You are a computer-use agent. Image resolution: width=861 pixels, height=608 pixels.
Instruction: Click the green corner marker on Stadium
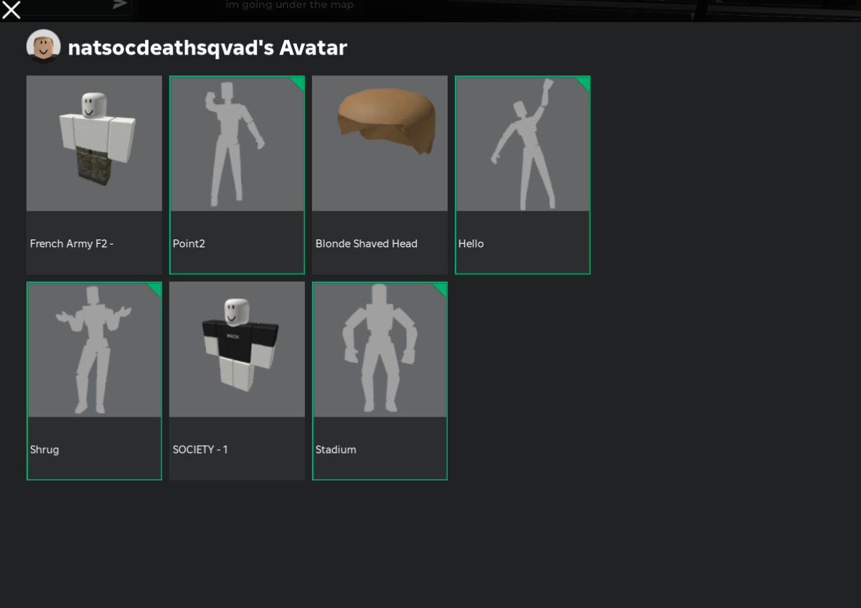pos(441,288)
